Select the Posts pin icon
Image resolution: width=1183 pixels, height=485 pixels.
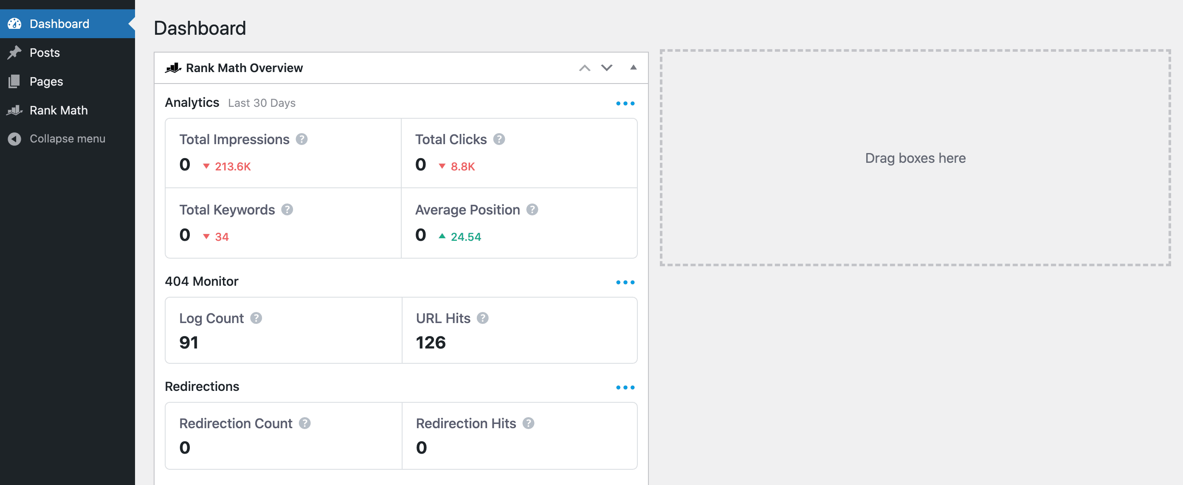pyautogui.click(x=14, y=52)
